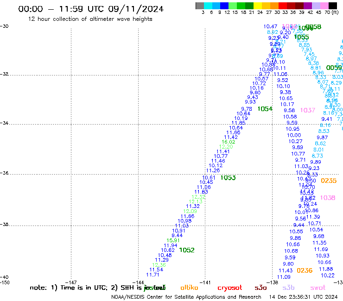Select the red swatch in the legend bar
Screen dimensions: 343x301
283,6
